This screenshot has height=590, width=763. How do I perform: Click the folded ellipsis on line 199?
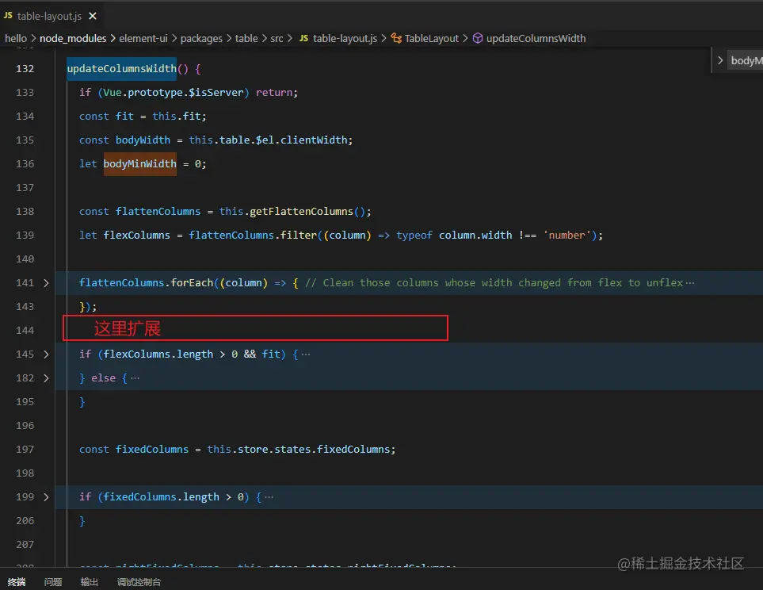[269, 497]
